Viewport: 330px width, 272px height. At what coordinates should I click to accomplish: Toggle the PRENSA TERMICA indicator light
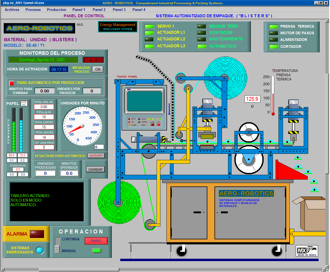273,27
